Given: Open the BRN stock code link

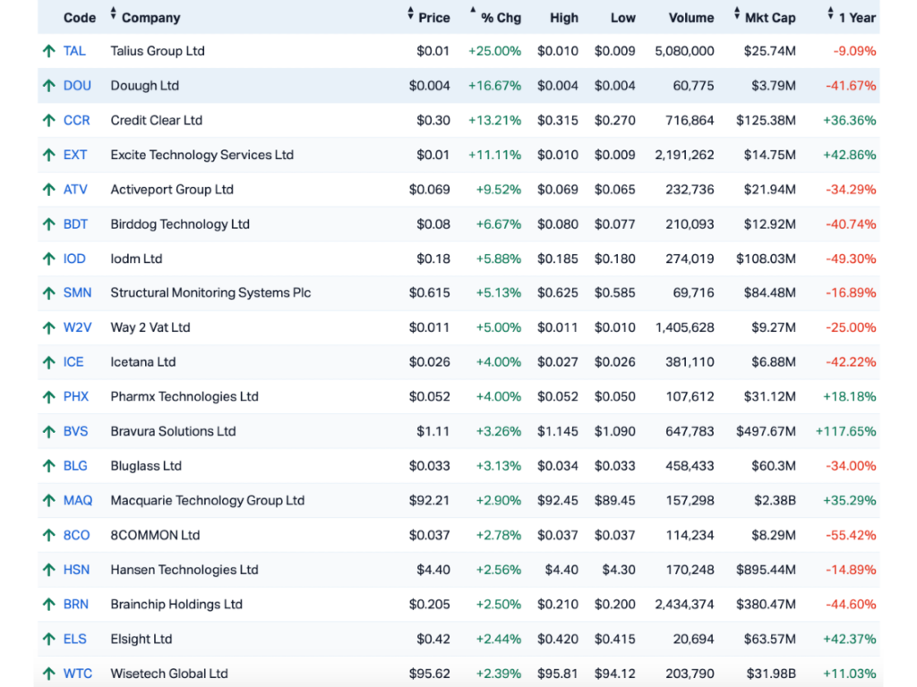Looking at the screenshot, I should coord(76,604).
